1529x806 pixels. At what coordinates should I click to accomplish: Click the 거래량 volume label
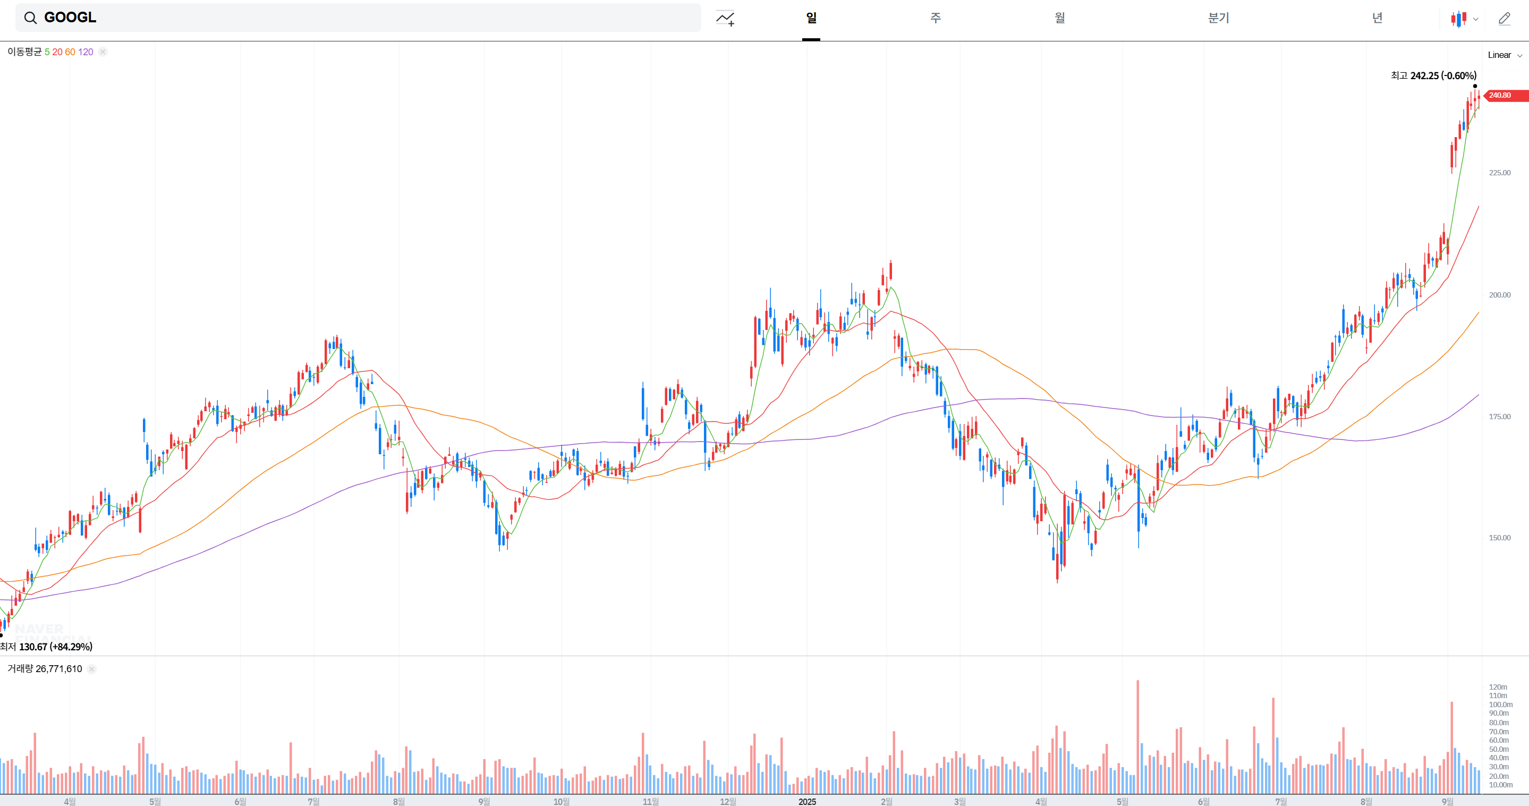click(x=20, y=669)
